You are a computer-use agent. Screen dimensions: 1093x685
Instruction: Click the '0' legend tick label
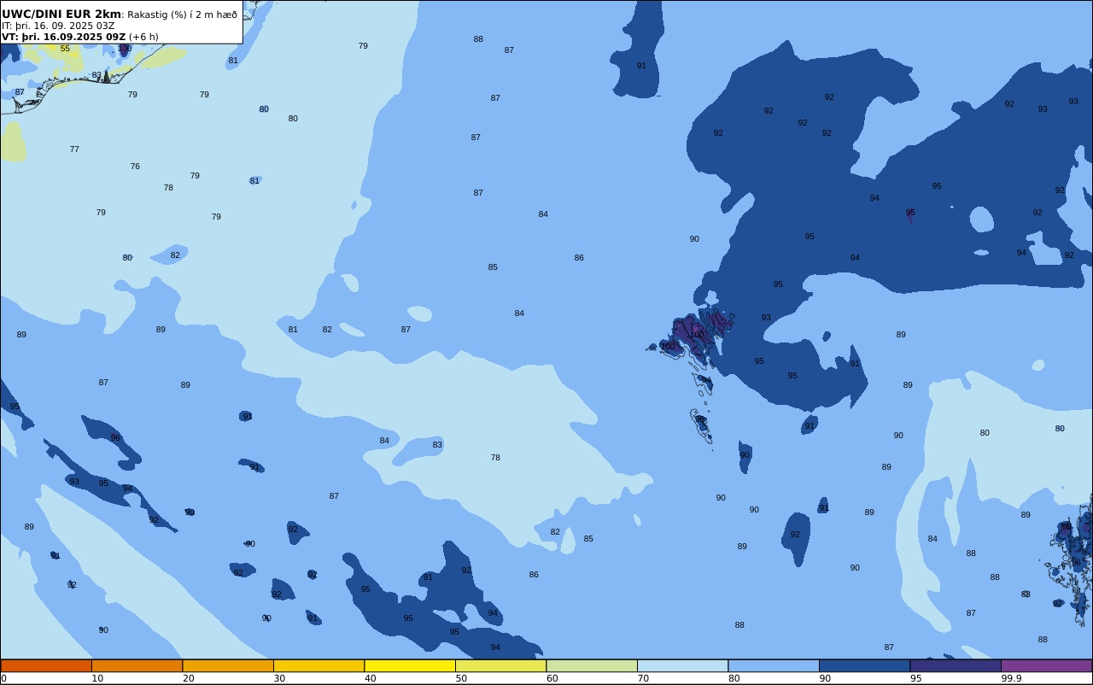click(x=3, y=678)
